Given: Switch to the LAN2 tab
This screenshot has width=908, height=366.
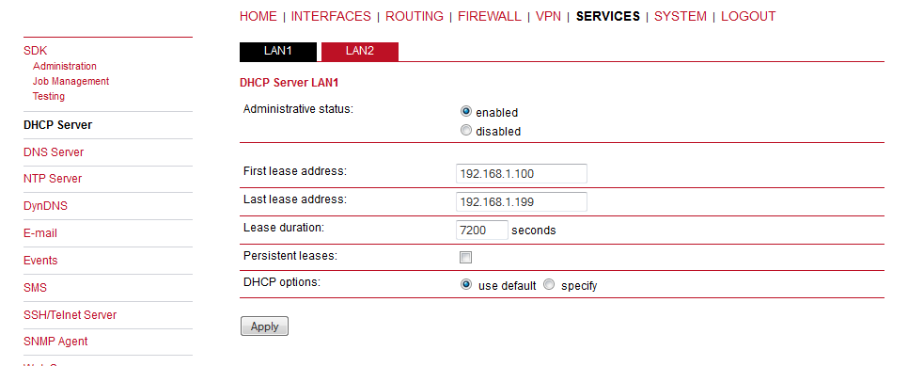Looking at the screenshot, I should 360,51.
